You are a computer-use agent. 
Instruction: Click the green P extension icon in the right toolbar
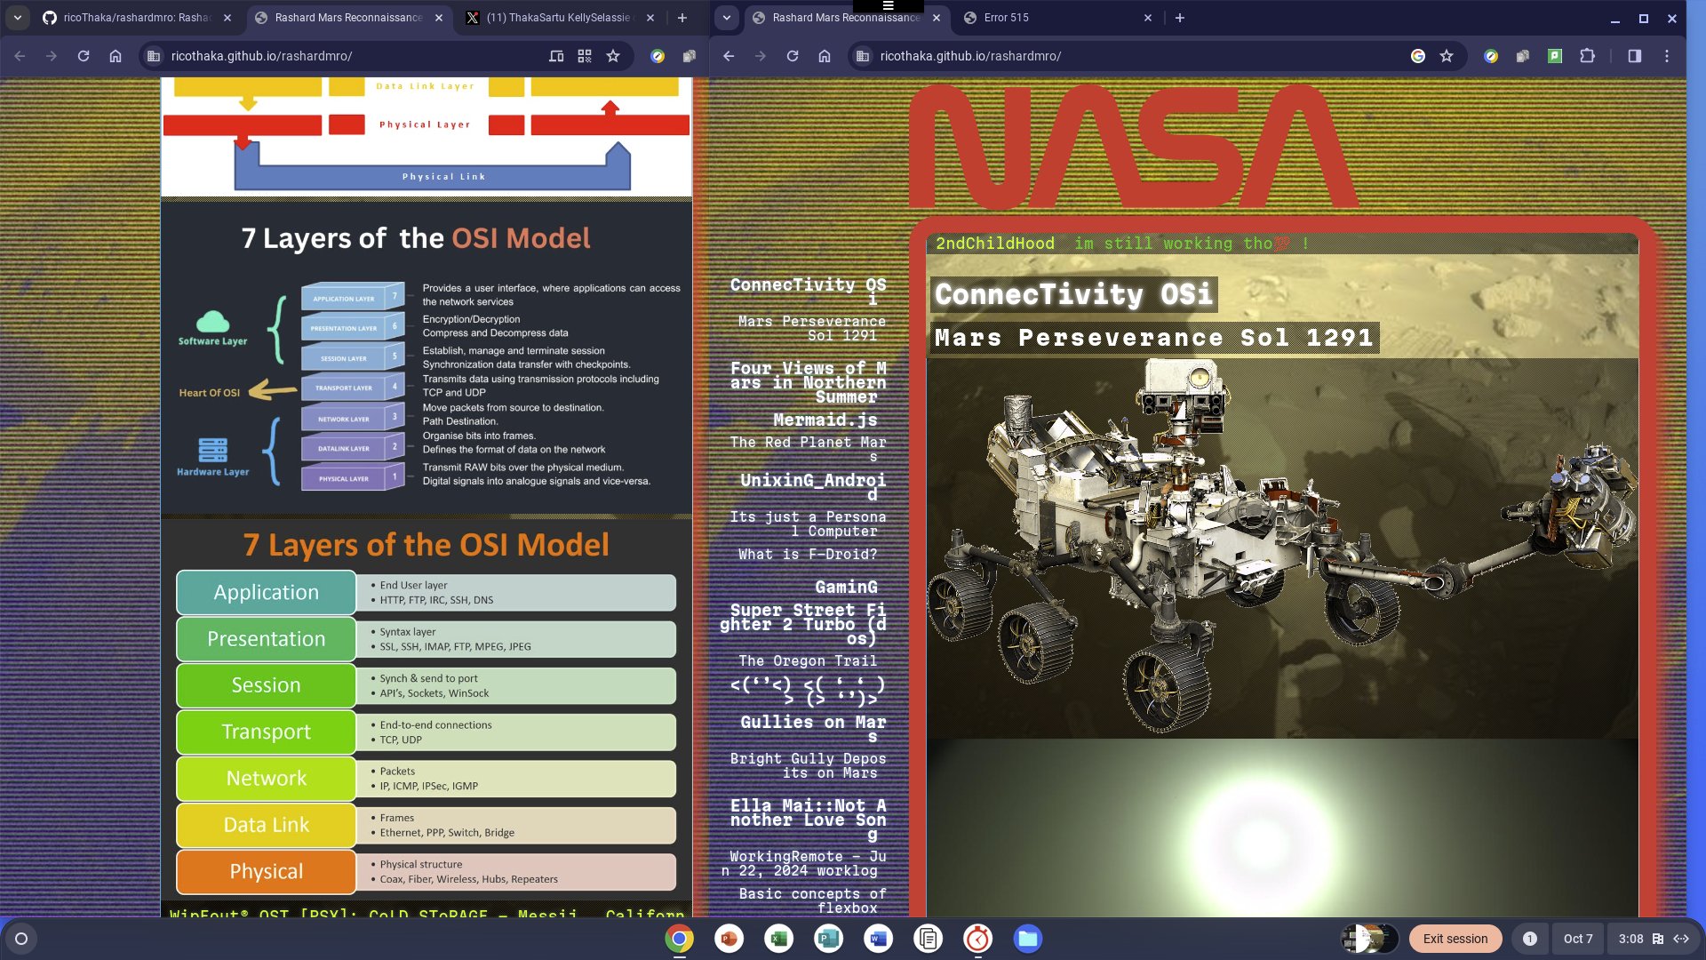[x=1555, y=56]
